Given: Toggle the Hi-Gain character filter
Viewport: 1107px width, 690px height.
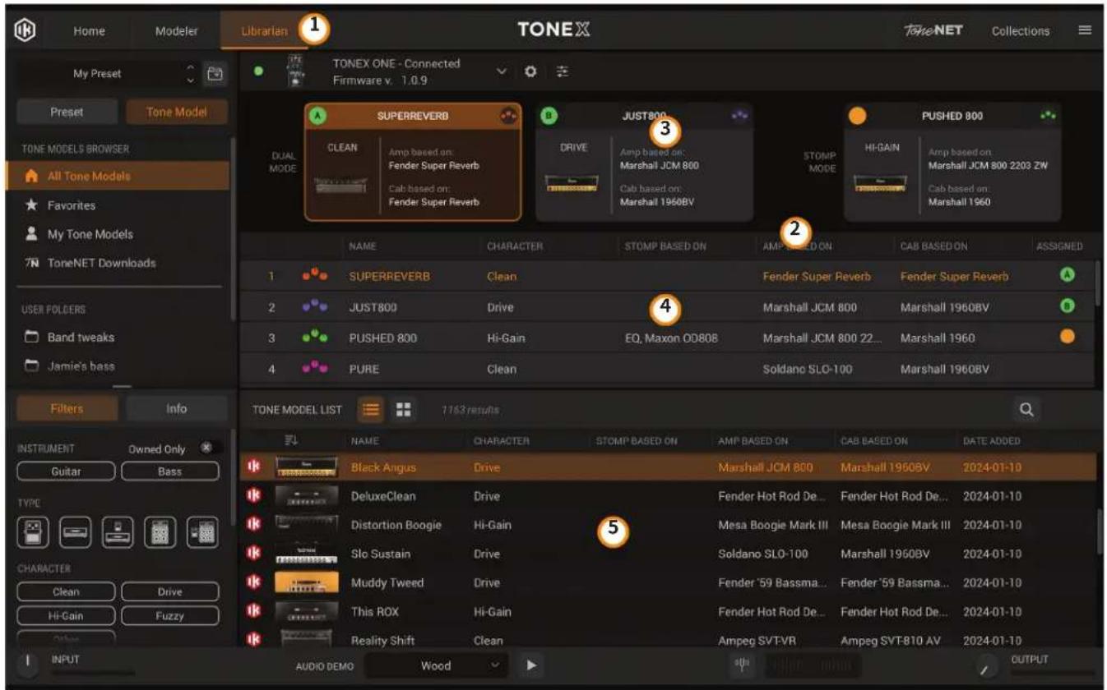Looking at the screenshot, I should (67, 615).
